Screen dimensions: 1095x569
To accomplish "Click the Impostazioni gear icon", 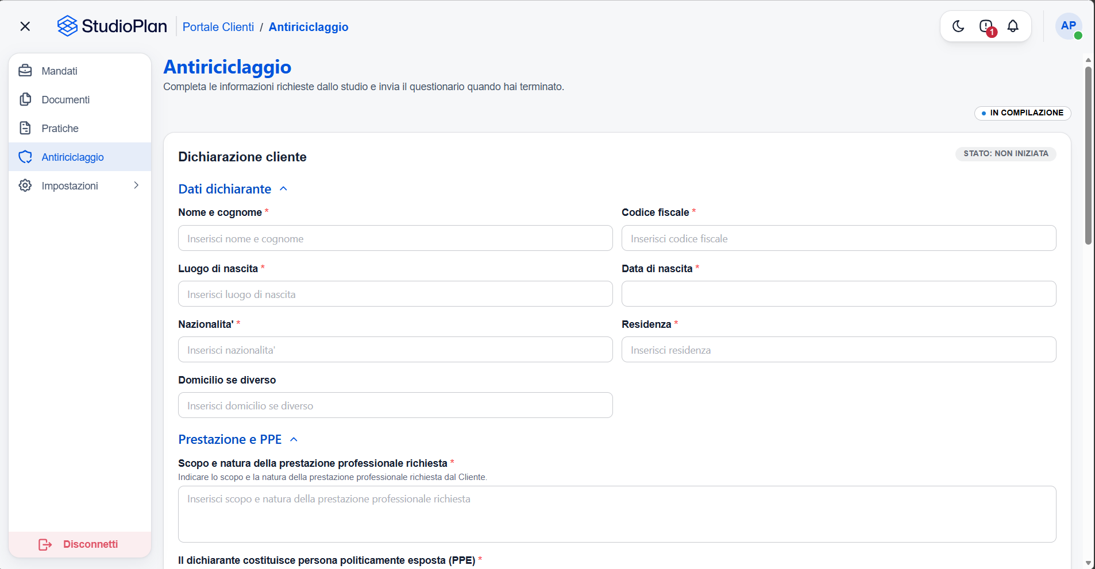I will pos(25,185).
